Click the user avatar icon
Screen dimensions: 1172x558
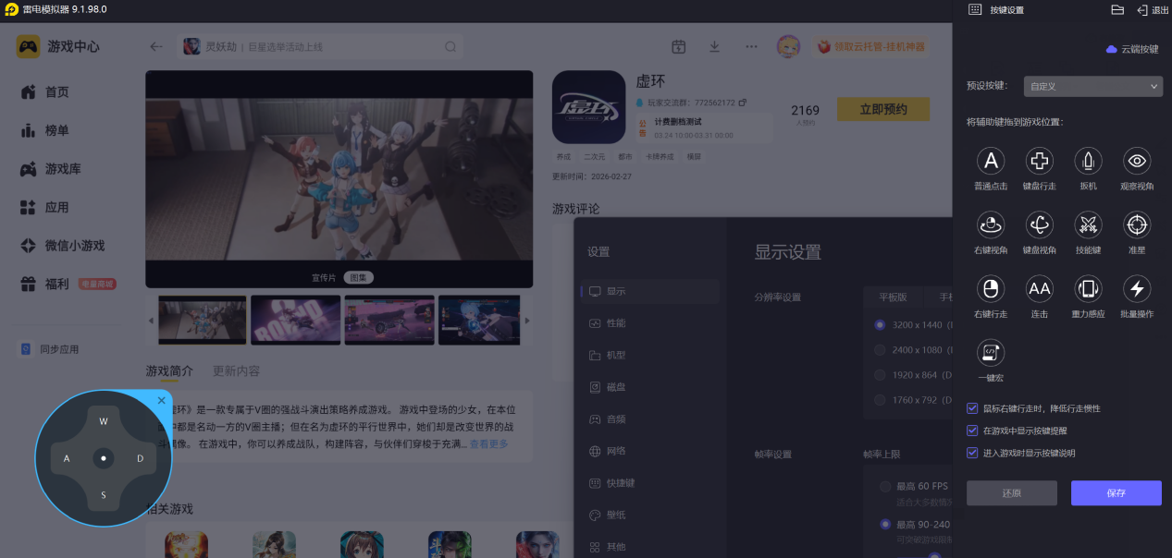click(x=788, y=46)
